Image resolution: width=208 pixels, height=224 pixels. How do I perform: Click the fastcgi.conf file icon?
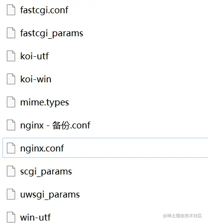point(11,10)
